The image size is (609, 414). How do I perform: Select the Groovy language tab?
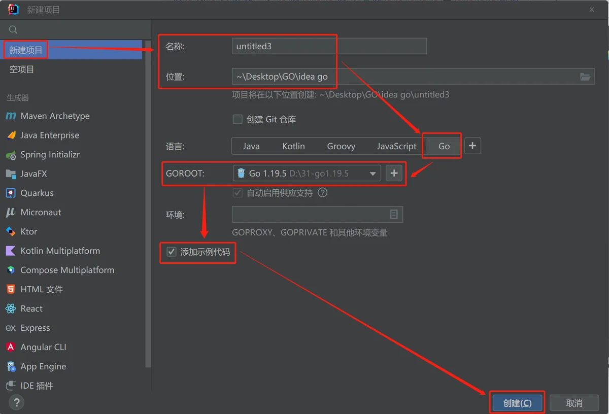coord(341,146)
